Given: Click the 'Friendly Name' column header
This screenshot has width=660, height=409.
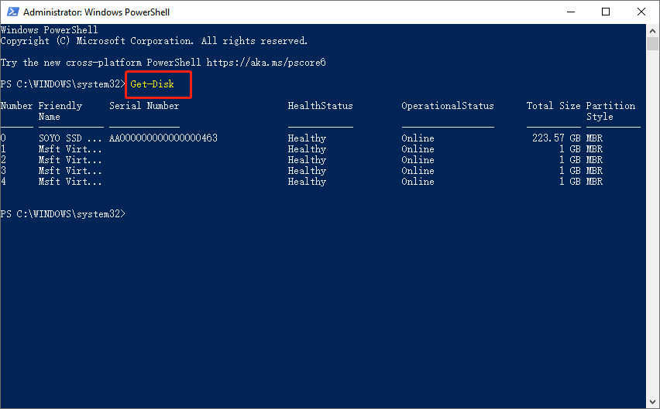Looking at the screenshot, I should (60, 111).
